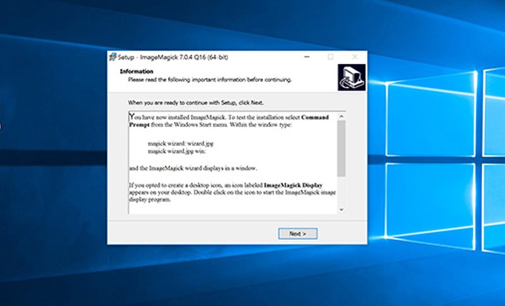Click text 'magick wizard: wizard.jpg'
This screenshot has height=306, width=505.
[x=181, y=144]
